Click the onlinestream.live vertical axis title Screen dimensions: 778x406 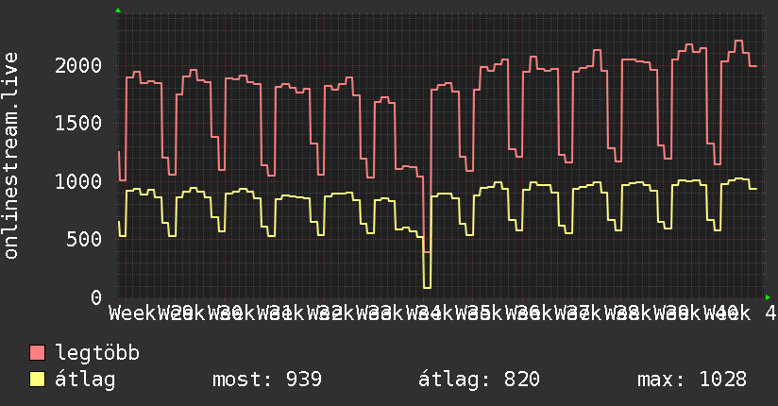(x=11, y=156)
